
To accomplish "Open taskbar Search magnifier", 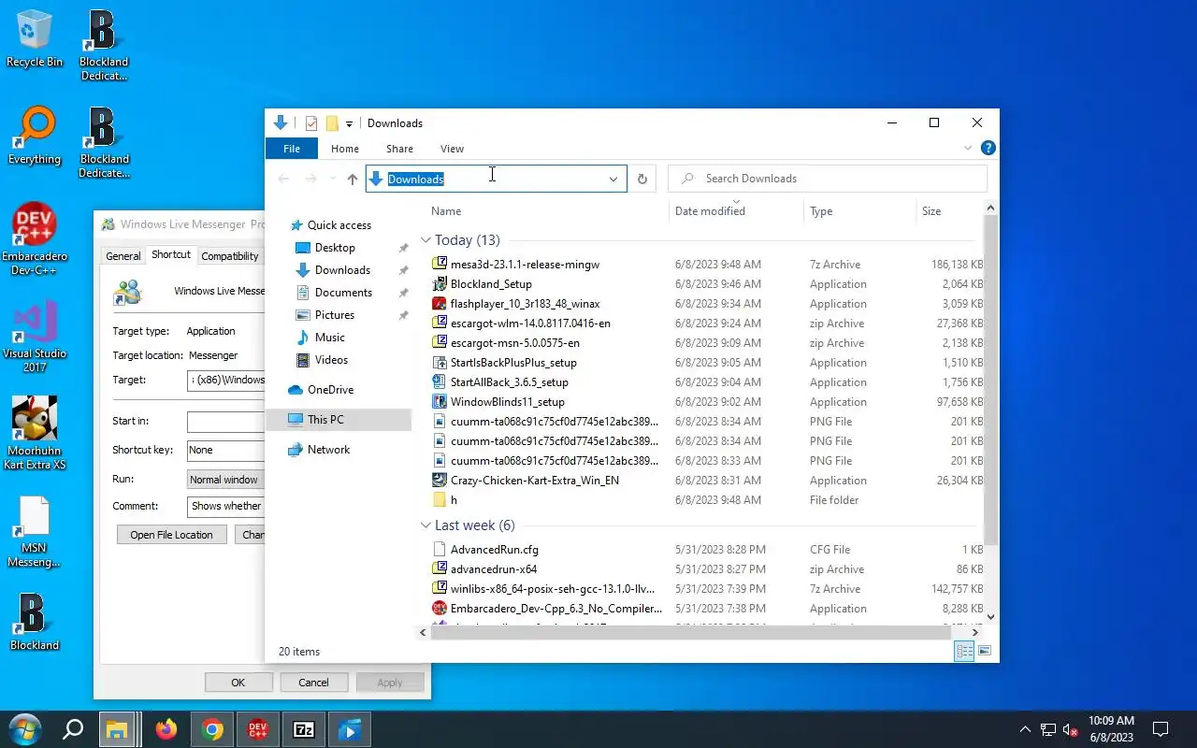I will point(73,729).
